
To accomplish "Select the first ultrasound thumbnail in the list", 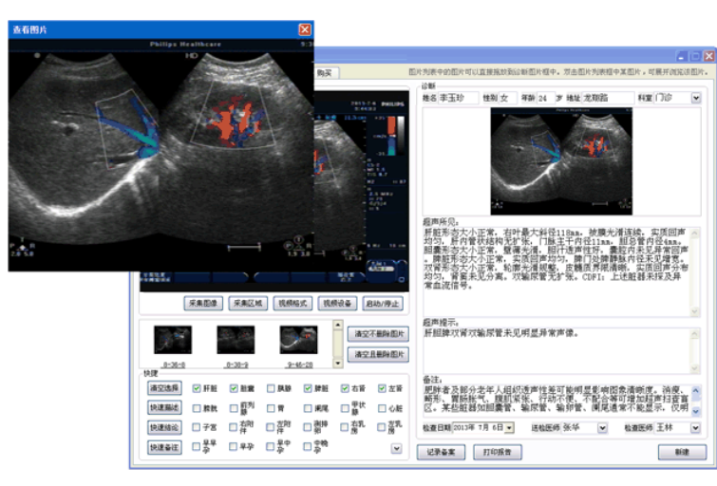I will click(x=173, y=340).
